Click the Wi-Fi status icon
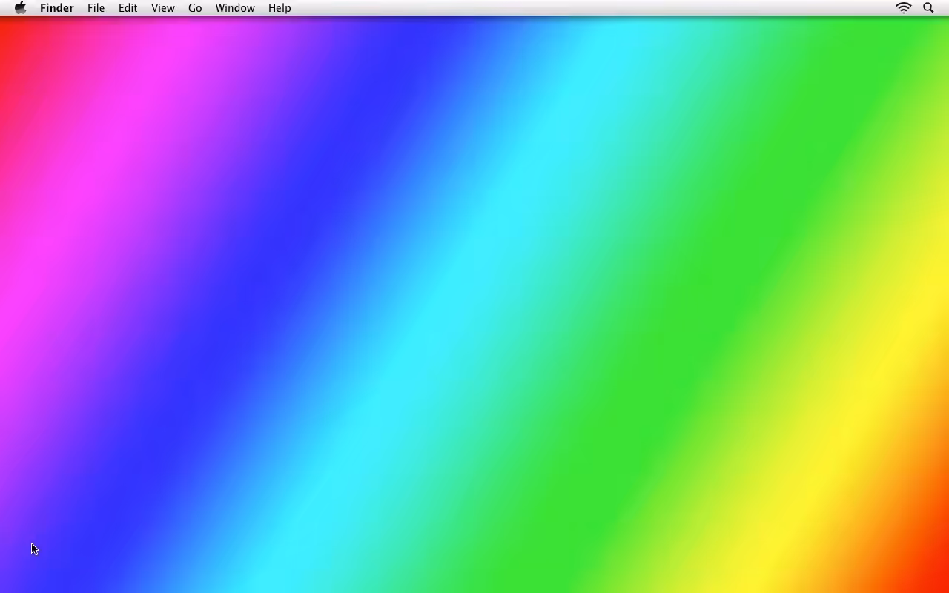Viewport: 949px width, 593px height. (x=903, y=8)
